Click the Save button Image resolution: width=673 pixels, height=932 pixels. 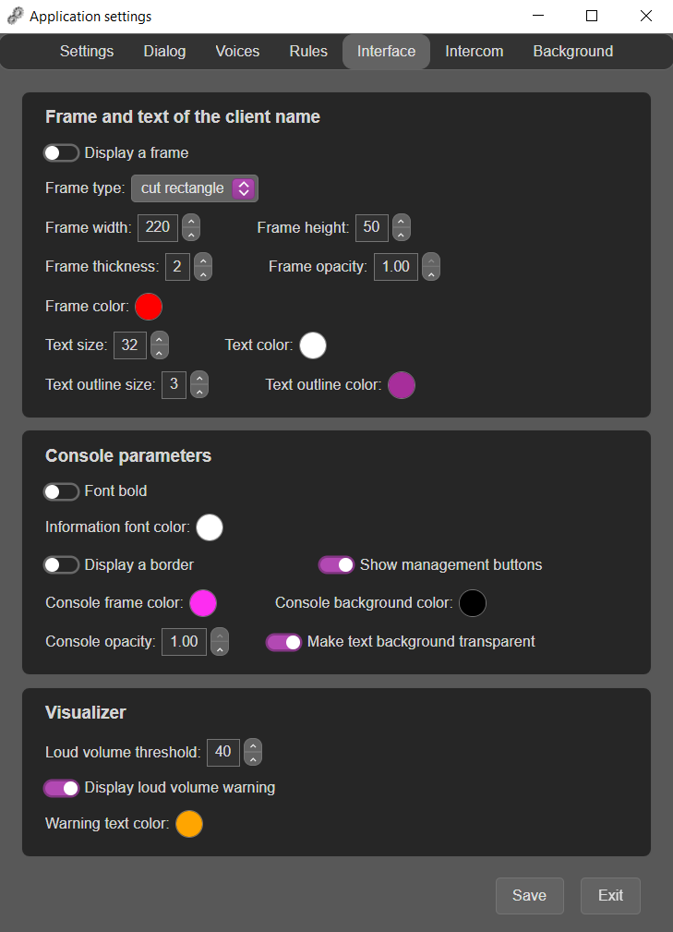pos(529,895)
